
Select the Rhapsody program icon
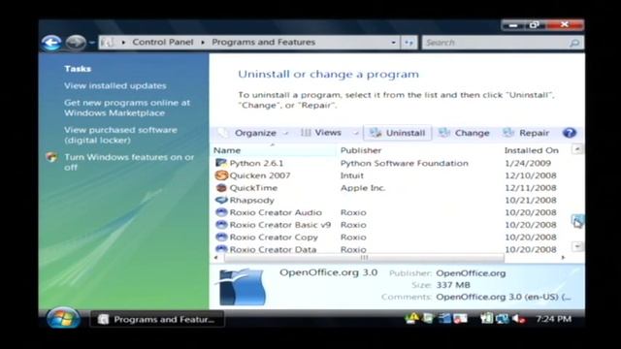coord(221,200)
